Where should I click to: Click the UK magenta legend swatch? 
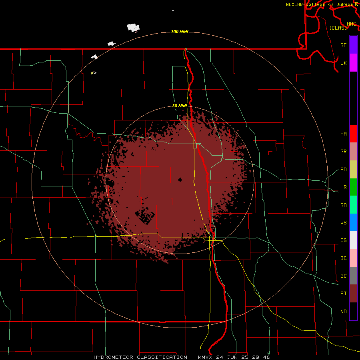coord(353,63)
